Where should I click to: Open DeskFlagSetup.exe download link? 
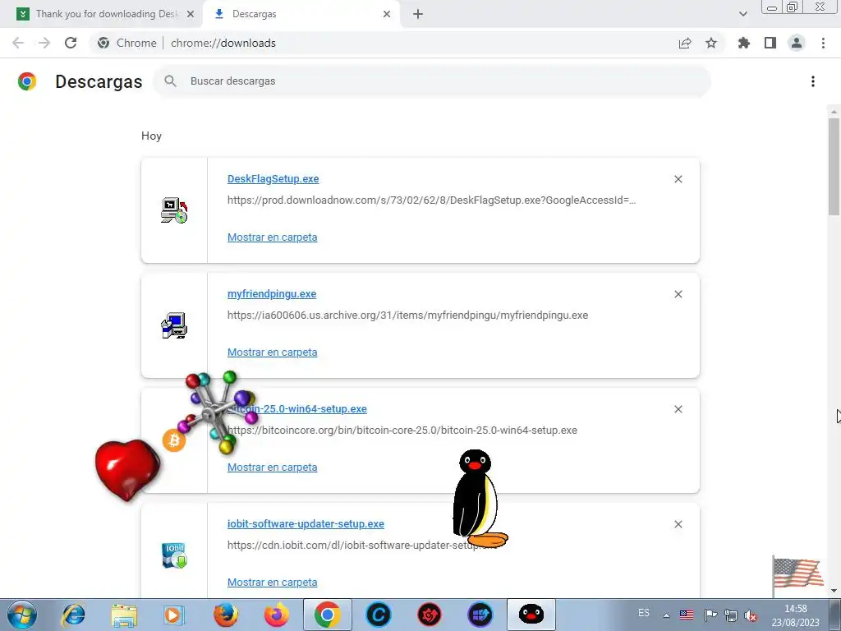point(273,178)
